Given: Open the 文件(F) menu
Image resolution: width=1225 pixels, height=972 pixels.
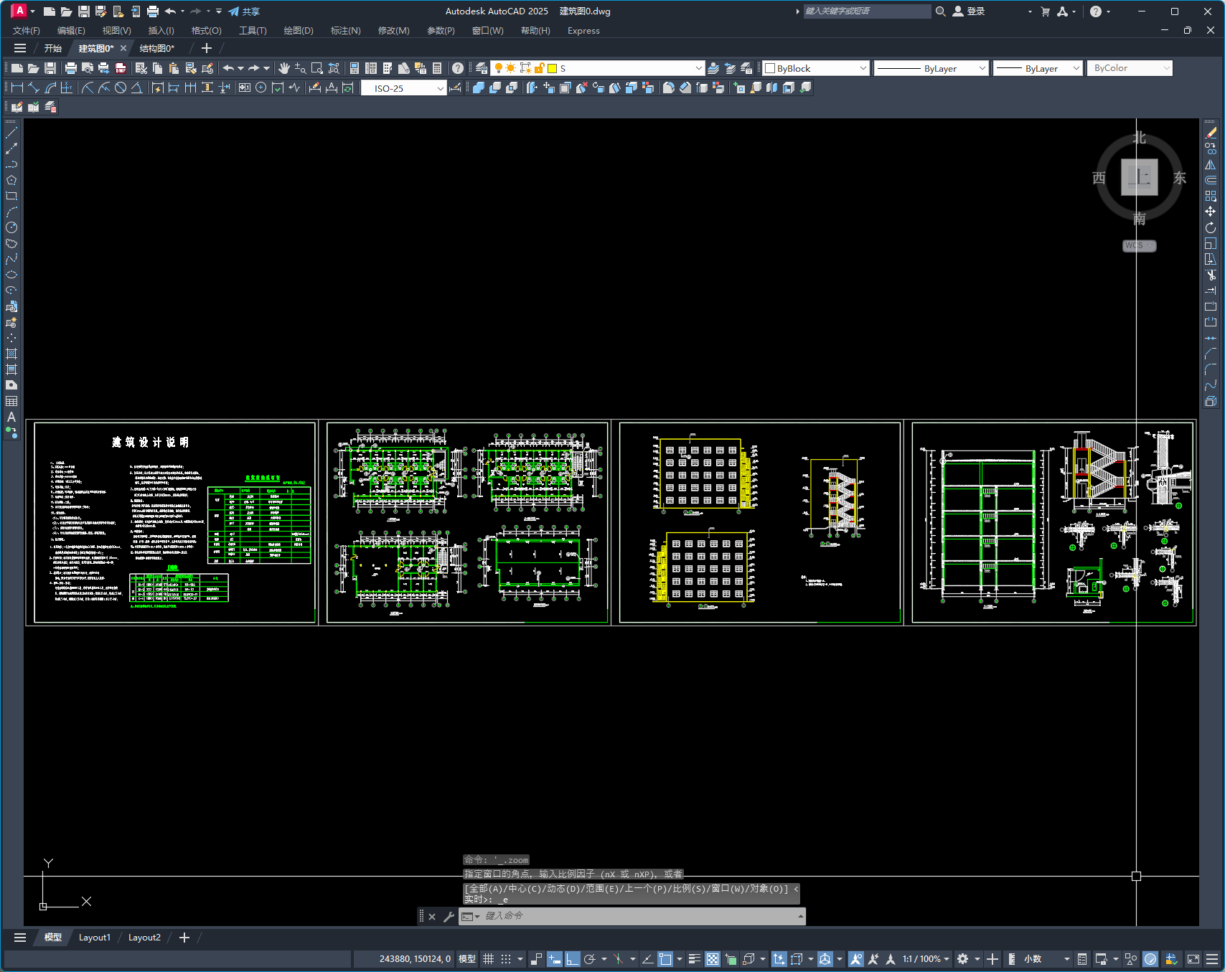Looking at the screenshot, I should point(27,31).
